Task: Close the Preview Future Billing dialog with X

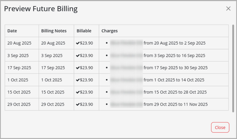Action: coord(228,9)
